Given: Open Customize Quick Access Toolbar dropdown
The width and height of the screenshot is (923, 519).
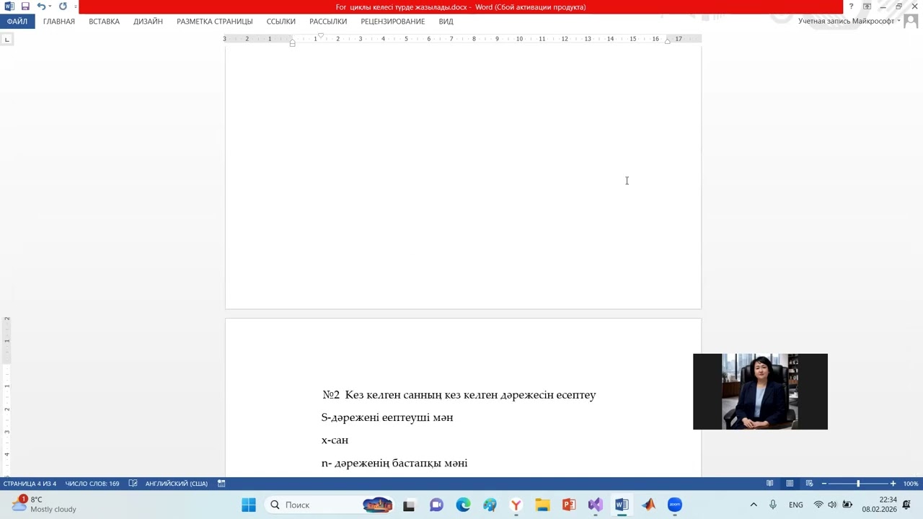Looking at the screenshot, I should [x=76, y=6].
